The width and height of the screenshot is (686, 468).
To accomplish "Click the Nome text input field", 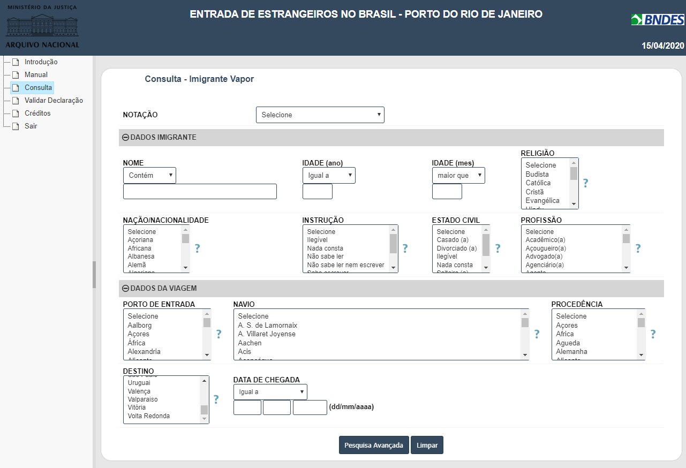I will (x=200, y=192).
